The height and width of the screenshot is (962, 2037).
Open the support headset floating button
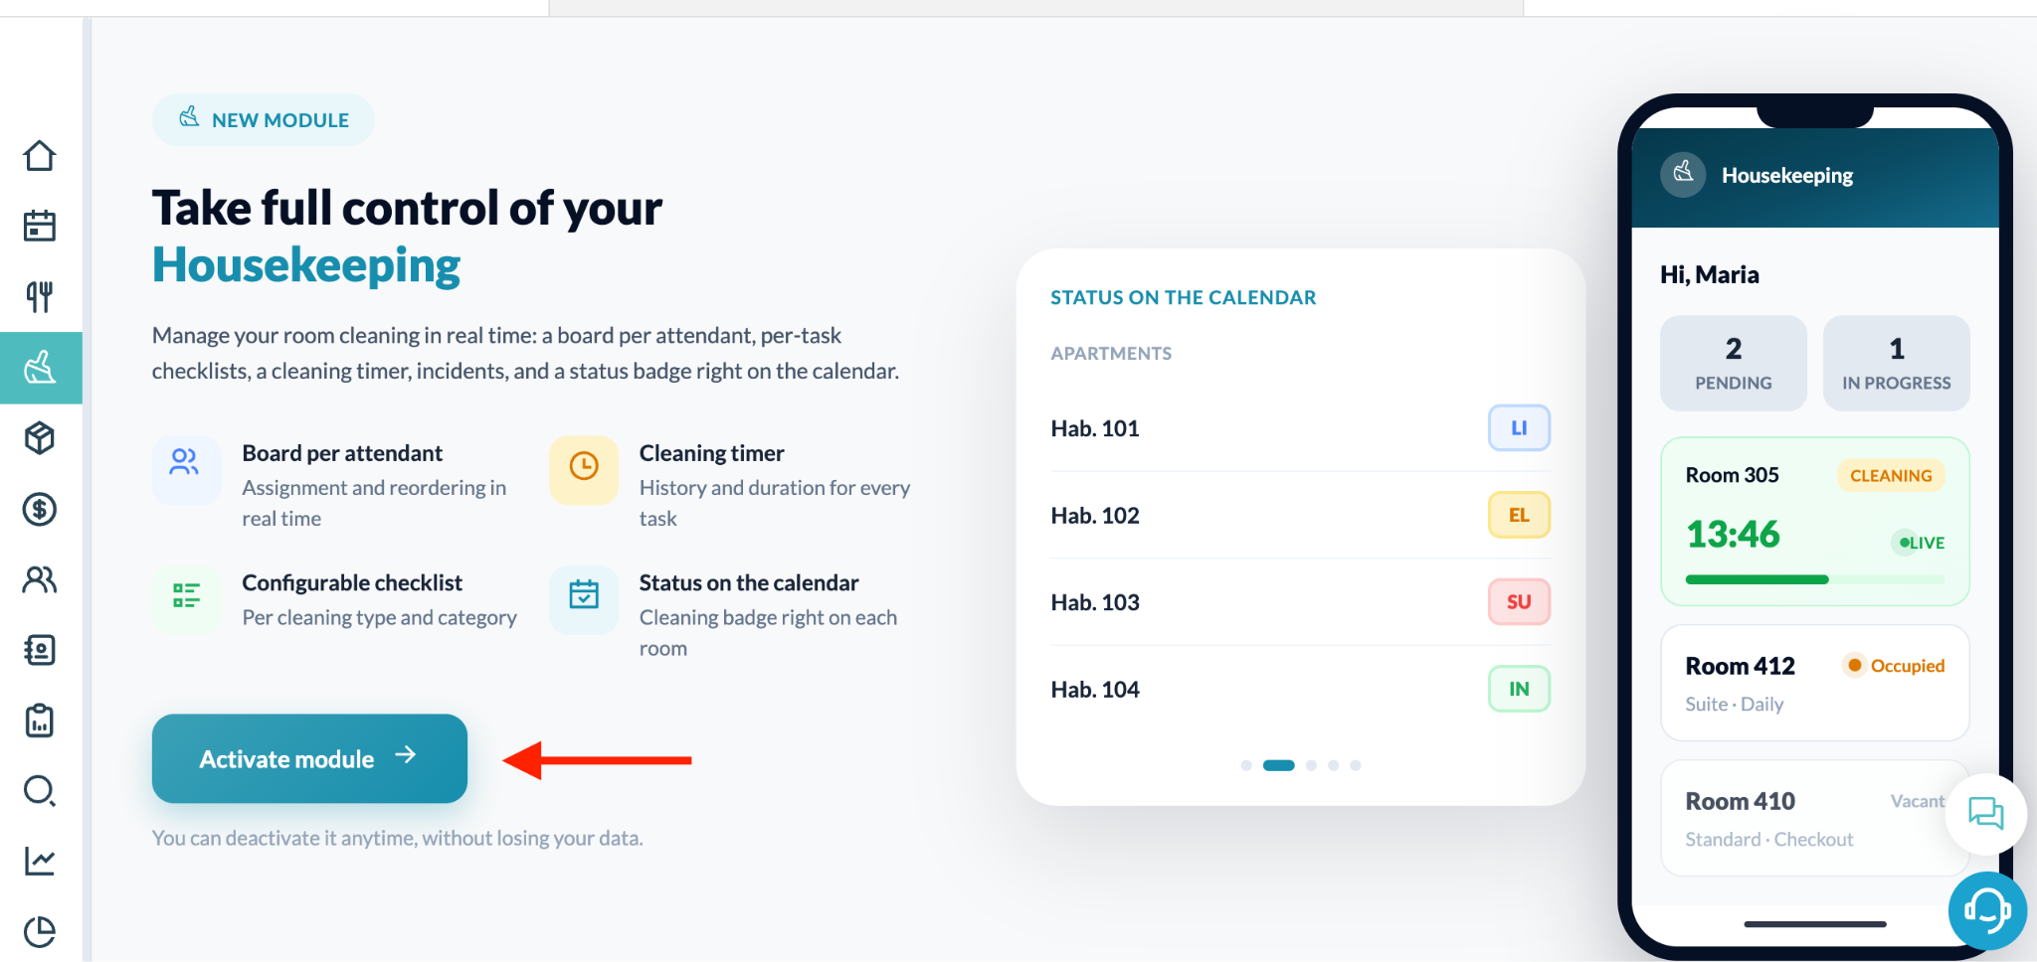1987,909
